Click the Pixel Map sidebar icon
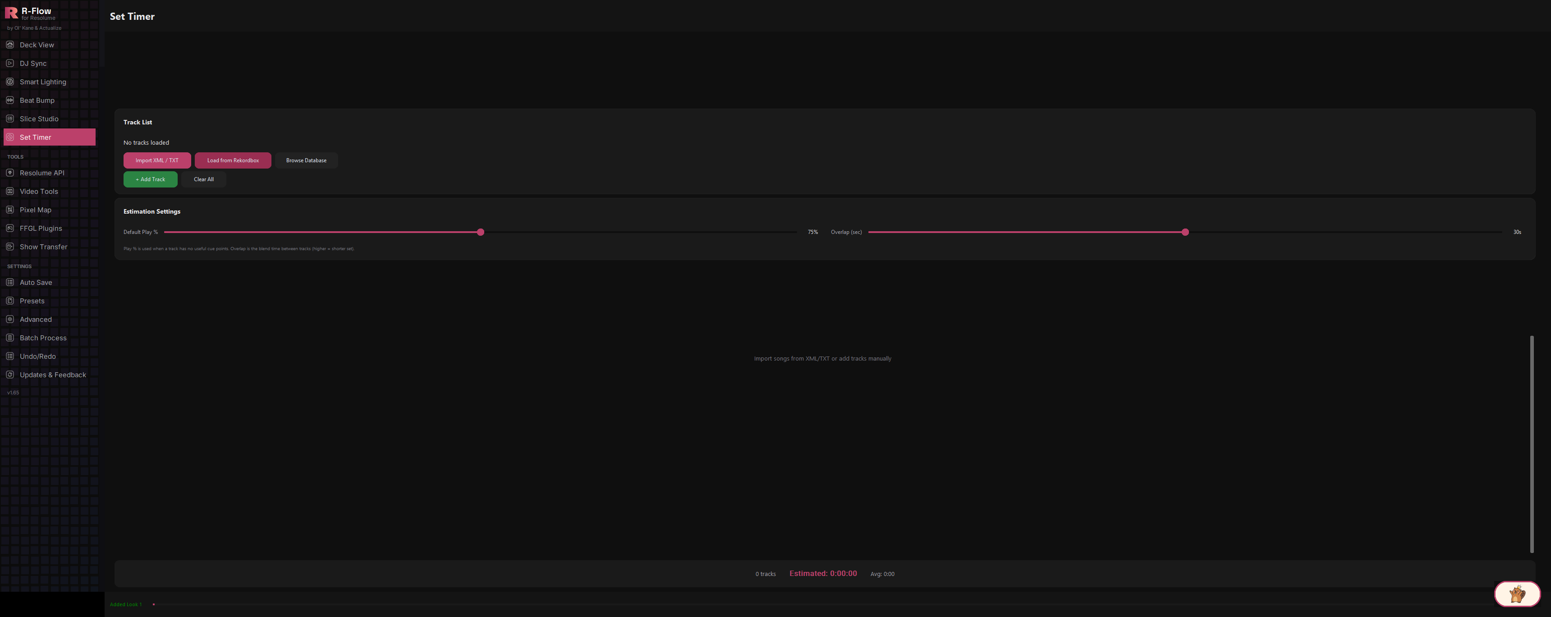1551x617 pixels. click(9, 210)
